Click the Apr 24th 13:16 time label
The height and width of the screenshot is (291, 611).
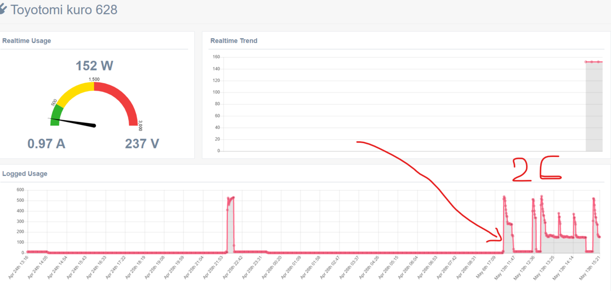18,267
